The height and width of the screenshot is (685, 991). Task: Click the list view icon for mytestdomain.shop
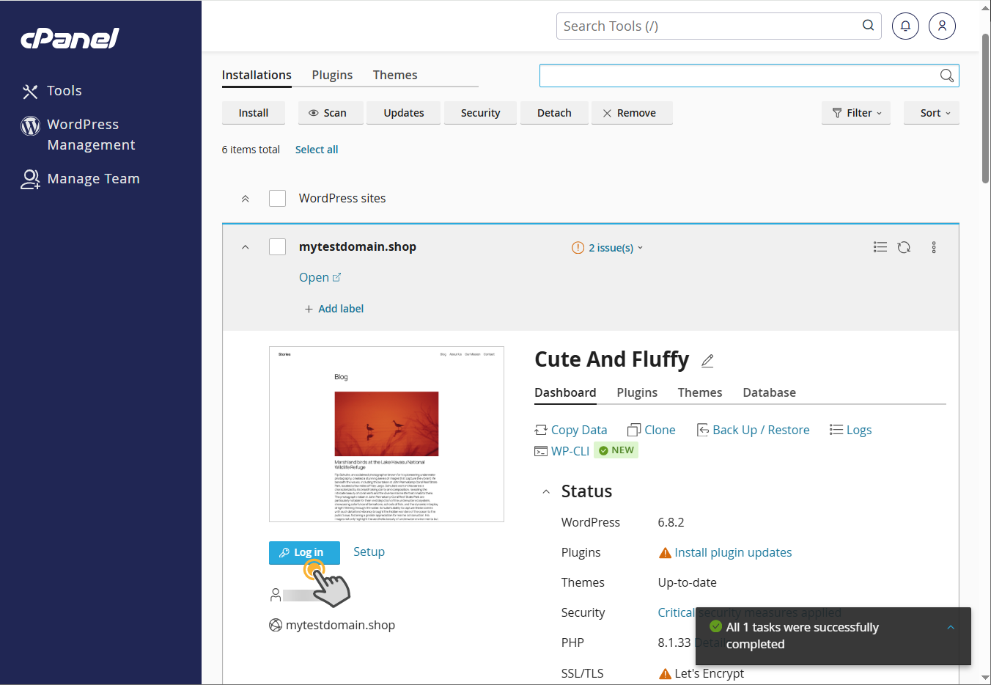click(880, 247)
